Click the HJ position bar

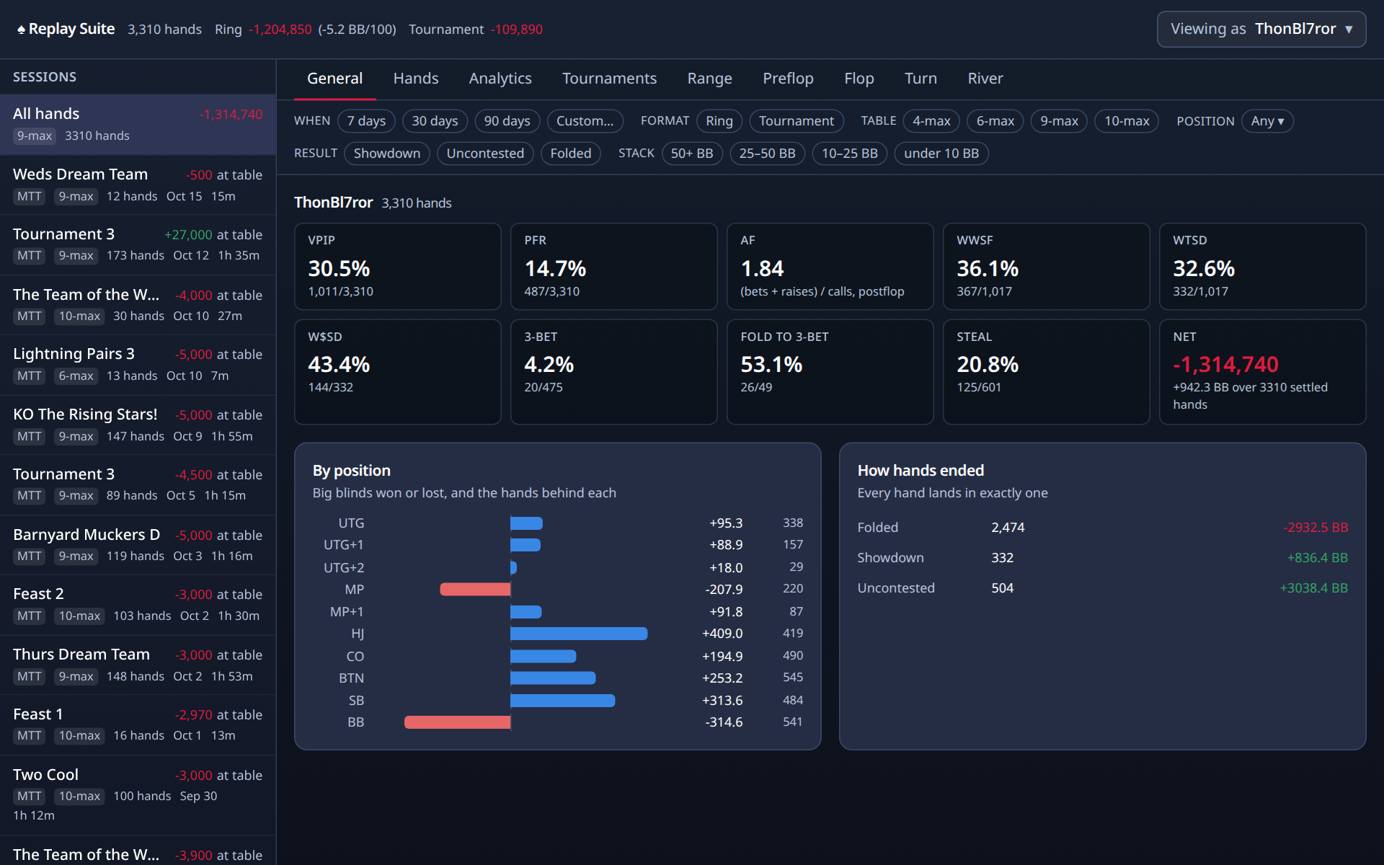579,634
